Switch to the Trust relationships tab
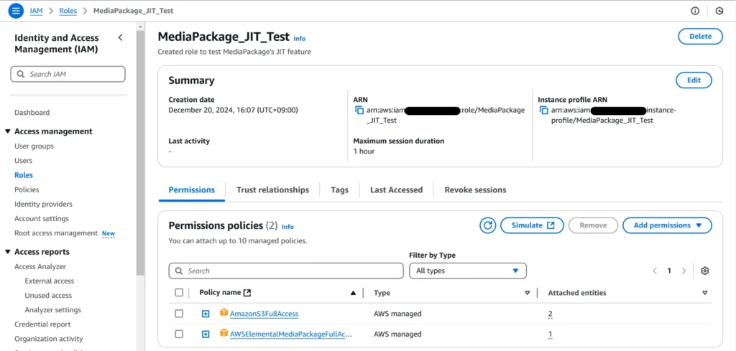This screenshot has width=736, height=351. 272,189
